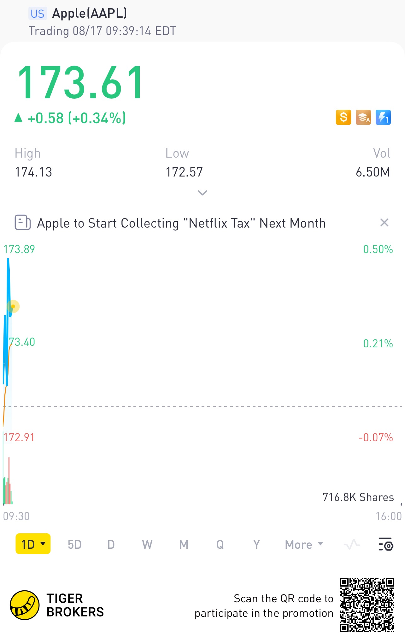Tap the Apple(AAPL) stock title
This screenshot has height=643, width=405.
90,14
